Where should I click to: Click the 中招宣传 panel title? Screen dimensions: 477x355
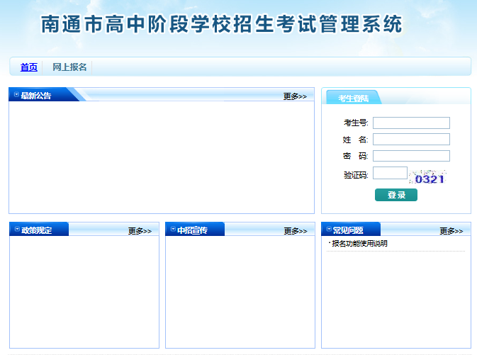click(x=192, y=230)
